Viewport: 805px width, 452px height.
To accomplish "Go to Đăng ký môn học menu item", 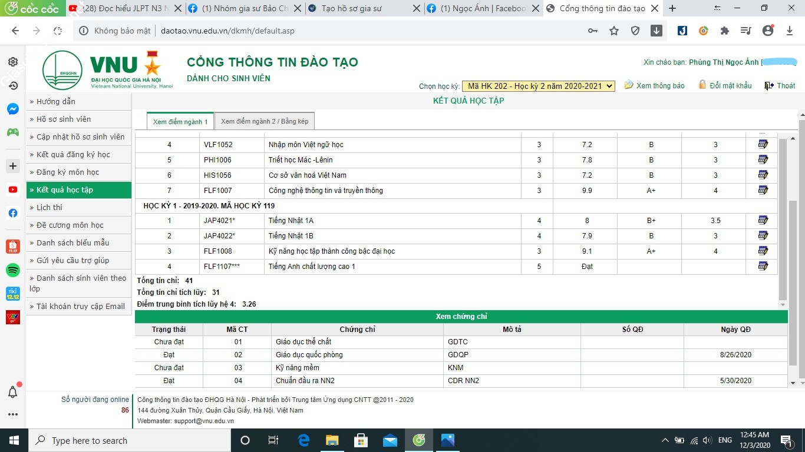I will click(x=68, y=172).
